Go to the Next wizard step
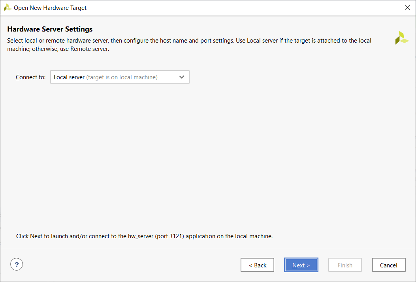Image resolution: width=416 pixels, height=282 pixels. tap(301, 265)
